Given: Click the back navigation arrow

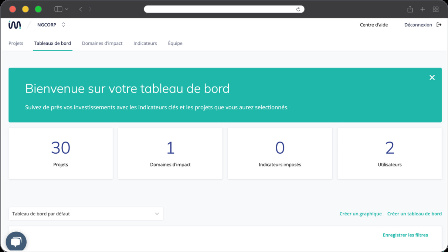Looking at the screenshot, I should [x=81, y=9].
